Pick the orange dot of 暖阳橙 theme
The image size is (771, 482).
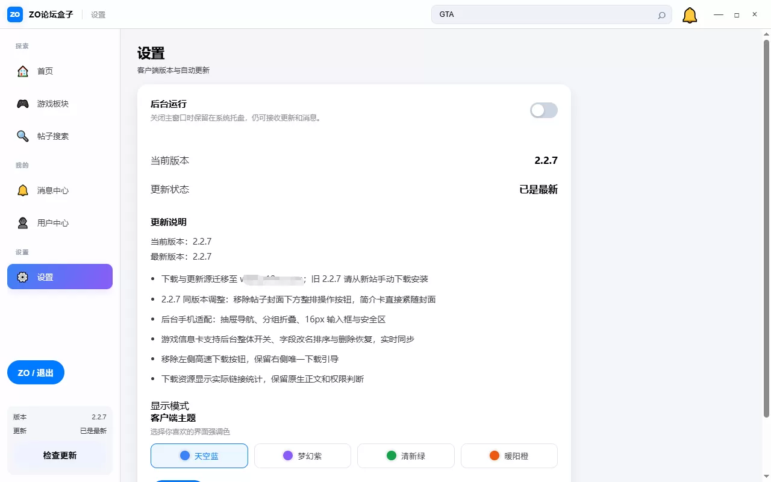495,455
